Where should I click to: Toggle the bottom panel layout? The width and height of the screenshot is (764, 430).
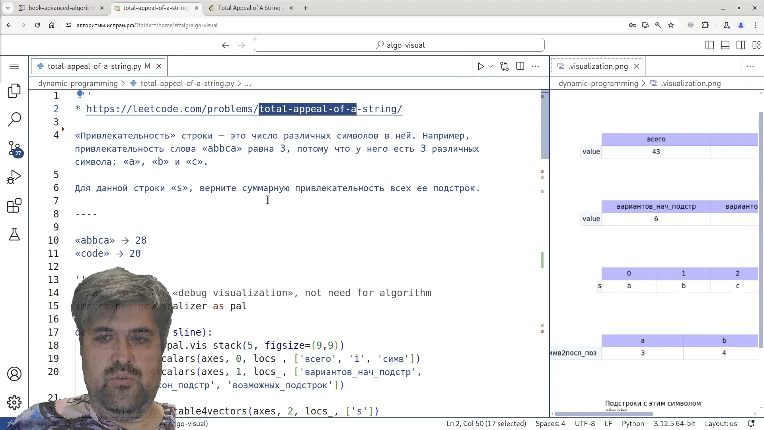[725, 45]
